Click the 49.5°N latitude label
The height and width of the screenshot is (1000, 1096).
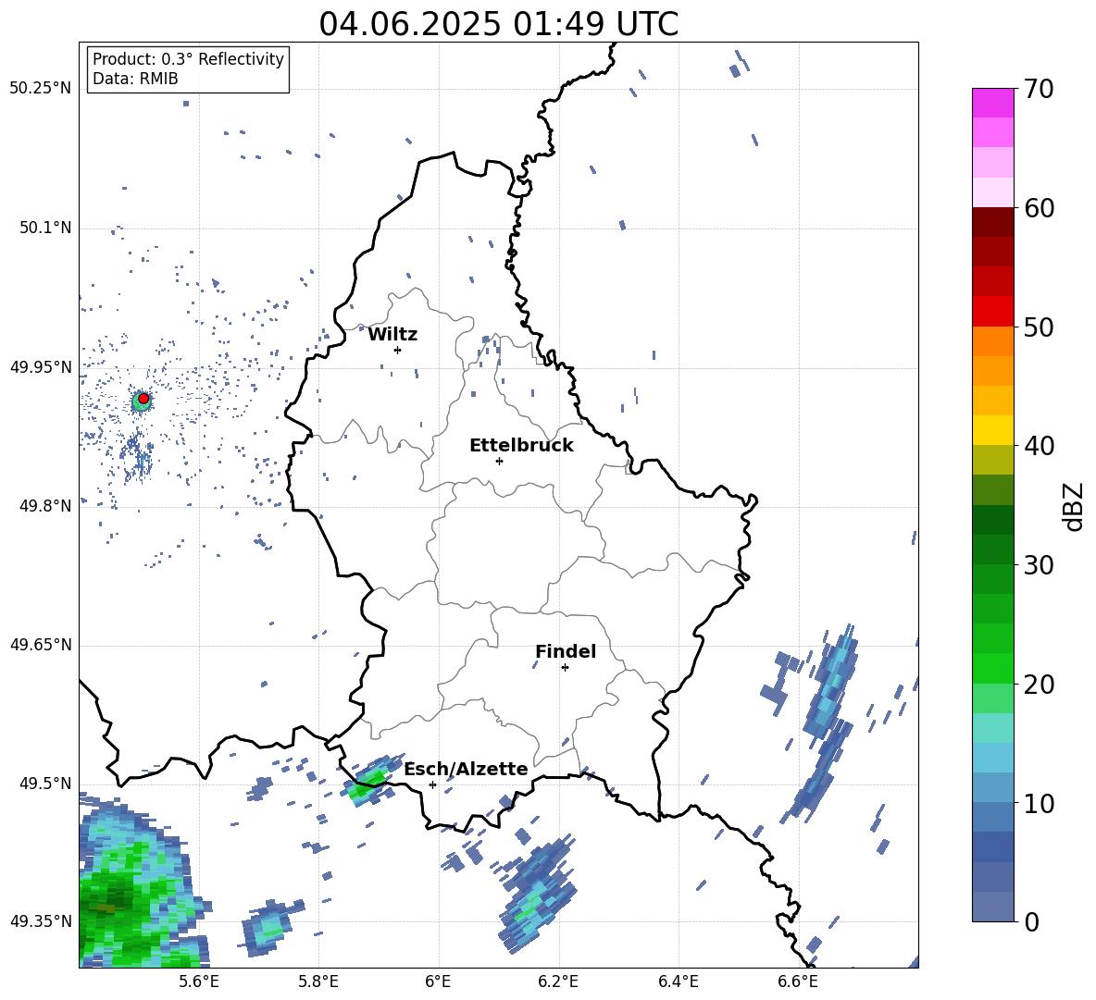tap(45, 784)
